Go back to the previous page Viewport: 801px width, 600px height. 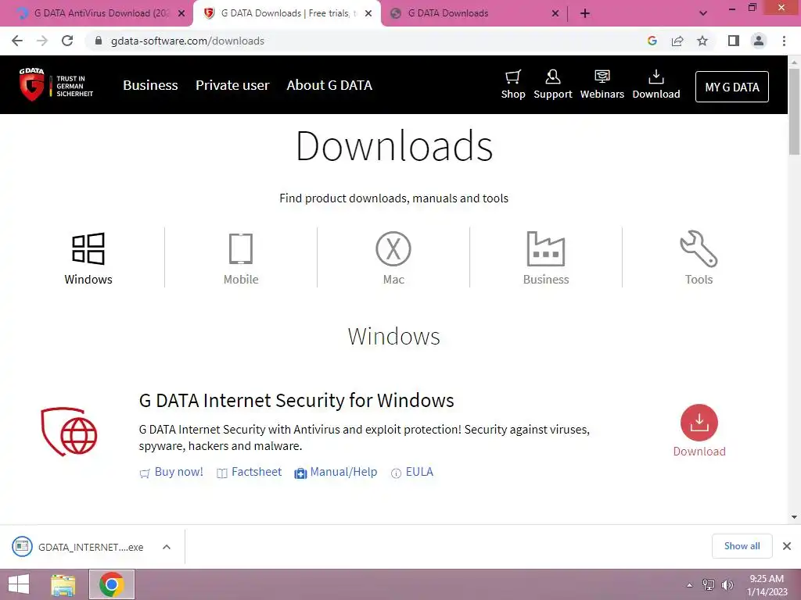[x=17, y=41]
